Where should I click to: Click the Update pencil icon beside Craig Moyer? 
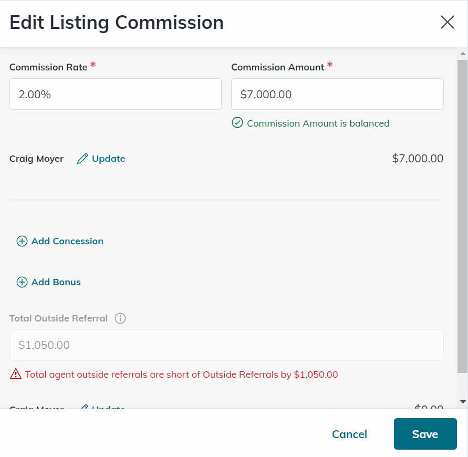point(82,158)
